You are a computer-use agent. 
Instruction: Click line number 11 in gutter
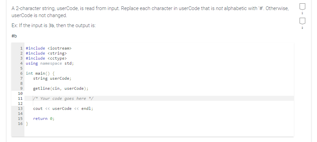point(20,98)
